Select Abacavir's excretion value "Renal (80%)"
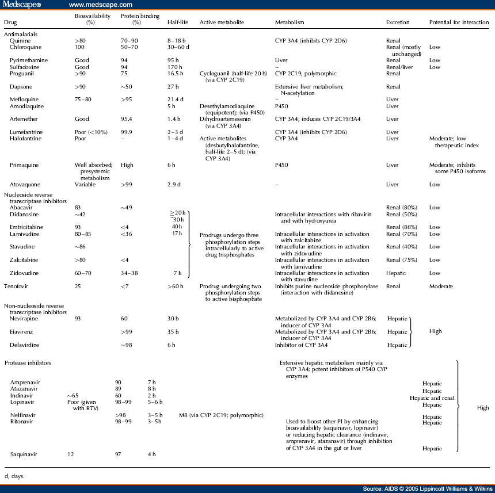495x493 pixels. coord(402,208)
